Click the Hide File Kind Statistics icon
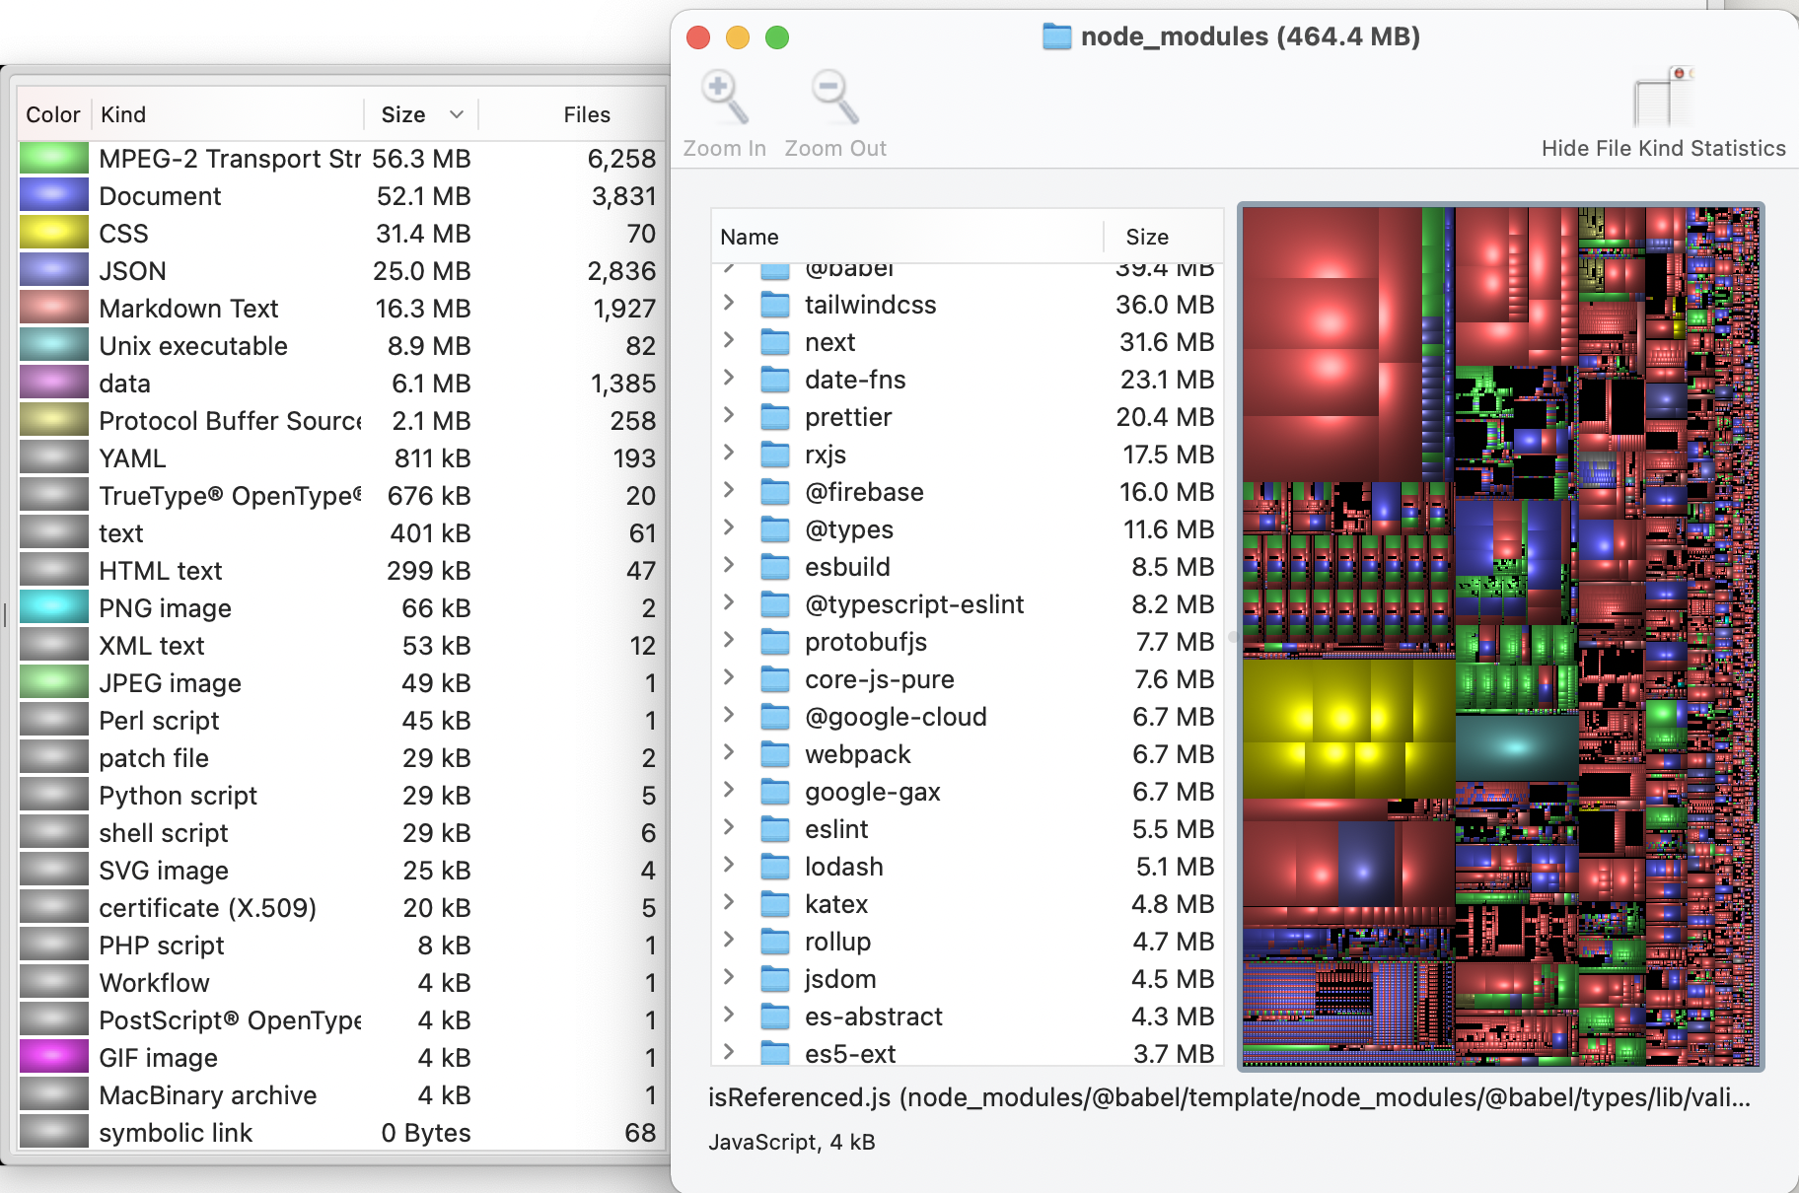Image resolution: width=1799 pixels, height=1193 pixels. point(1664,96)
